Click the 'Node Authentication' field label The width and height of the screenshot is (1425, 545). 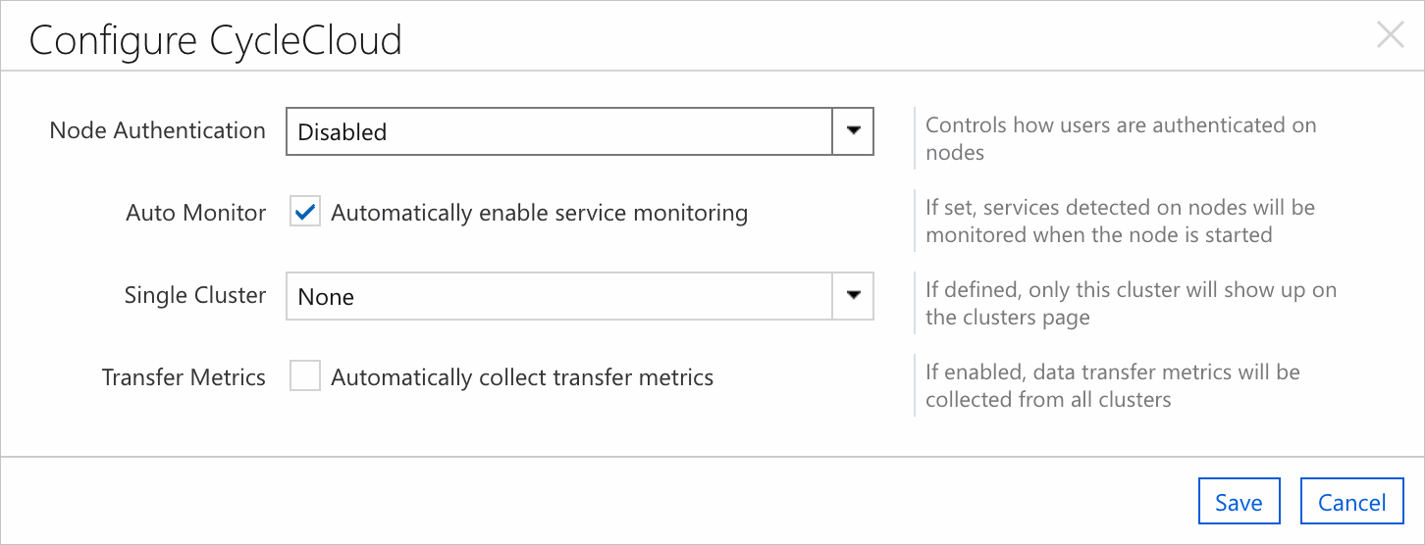pyautogui.click(x=157, y=130)
